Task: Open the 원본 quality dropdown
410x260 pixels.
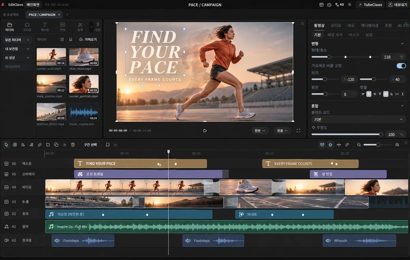Action: click(260, 131)
